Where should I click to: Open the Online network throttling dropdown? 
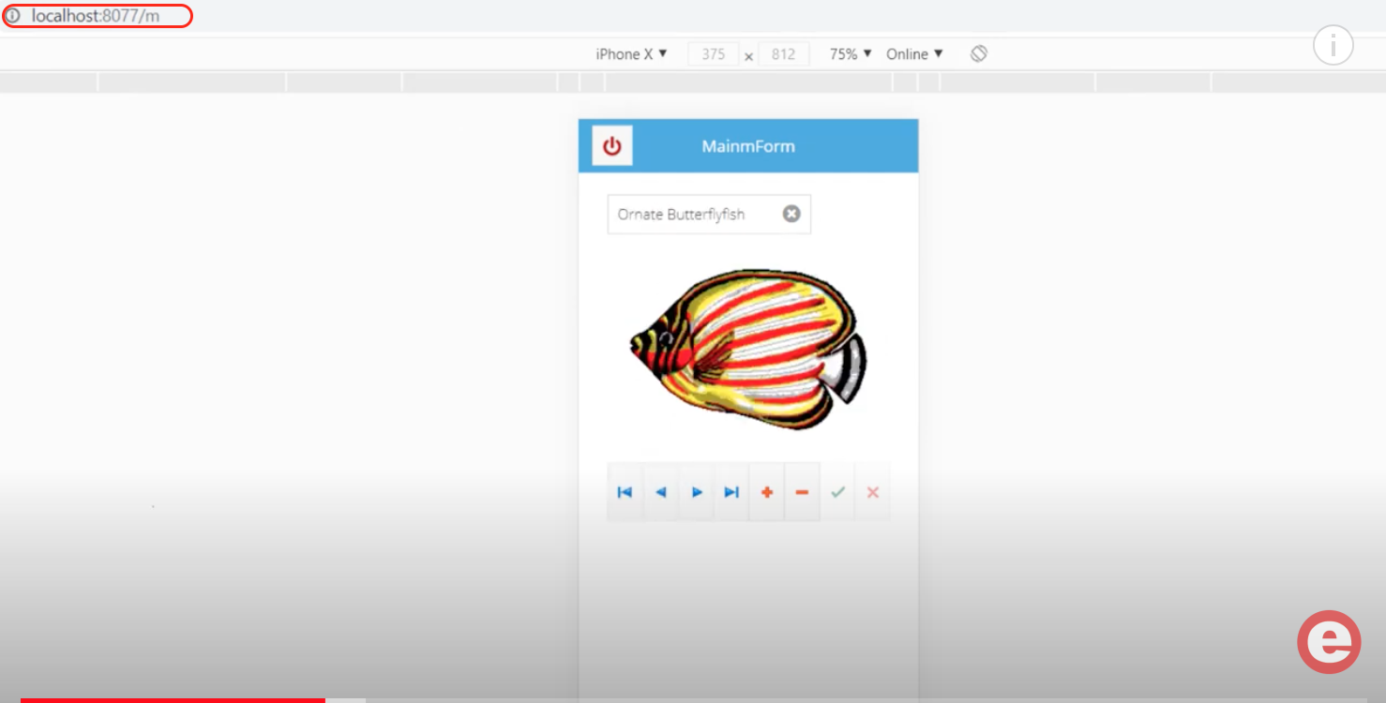(x=914, y=54)
